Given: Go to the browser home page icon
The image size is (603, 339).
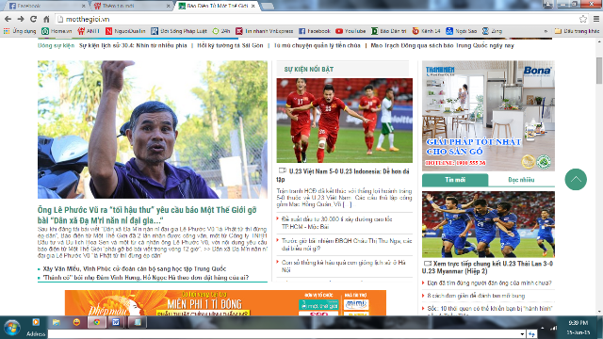Looking at the screenshot, I should [x=46, y=19].
